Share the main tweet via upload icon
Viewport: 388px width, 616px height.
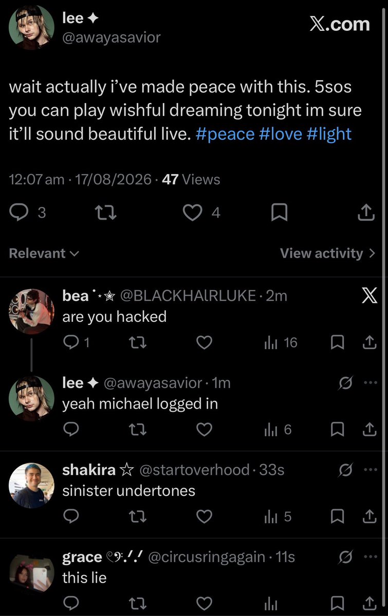coord(365,212)
